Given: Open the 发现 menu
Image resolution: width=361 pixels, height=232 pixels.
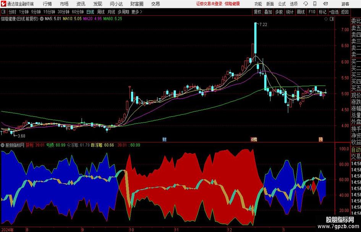Looking at the screenshot, I should point(98,4).
